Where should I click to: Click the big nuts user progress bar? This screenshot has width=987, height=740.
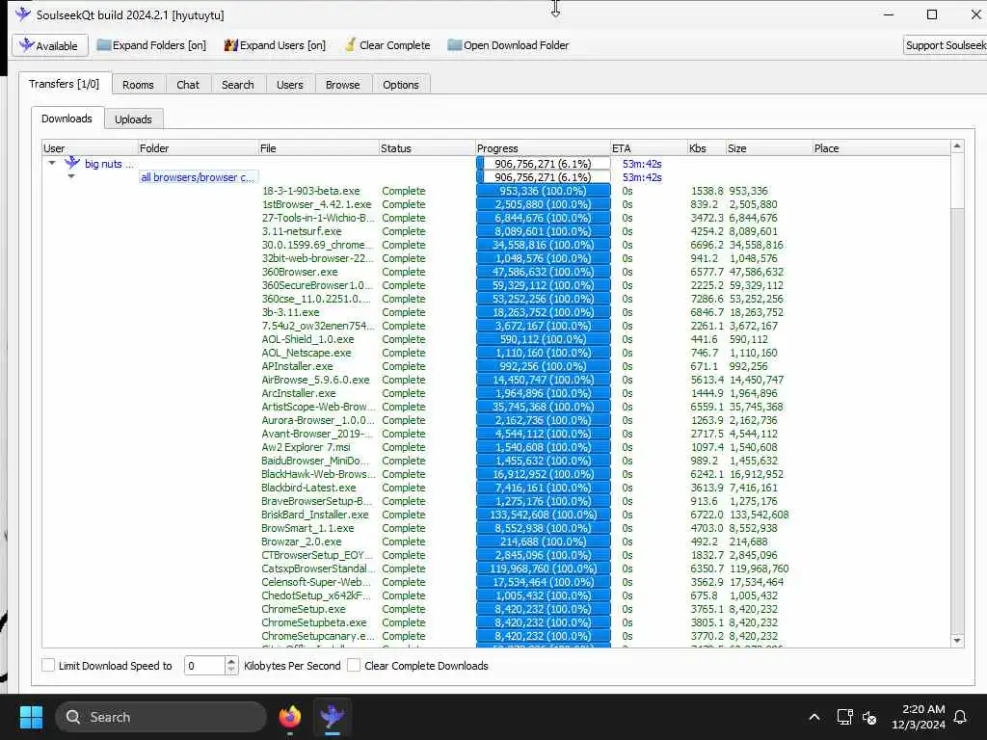coord(544,164)
